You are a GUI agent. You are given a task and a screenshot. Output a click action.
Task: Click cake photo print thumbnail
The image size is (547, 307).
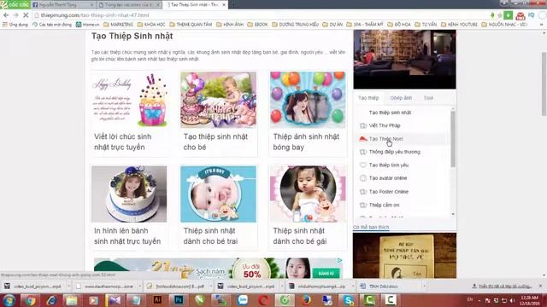click(x=129, y=194)
